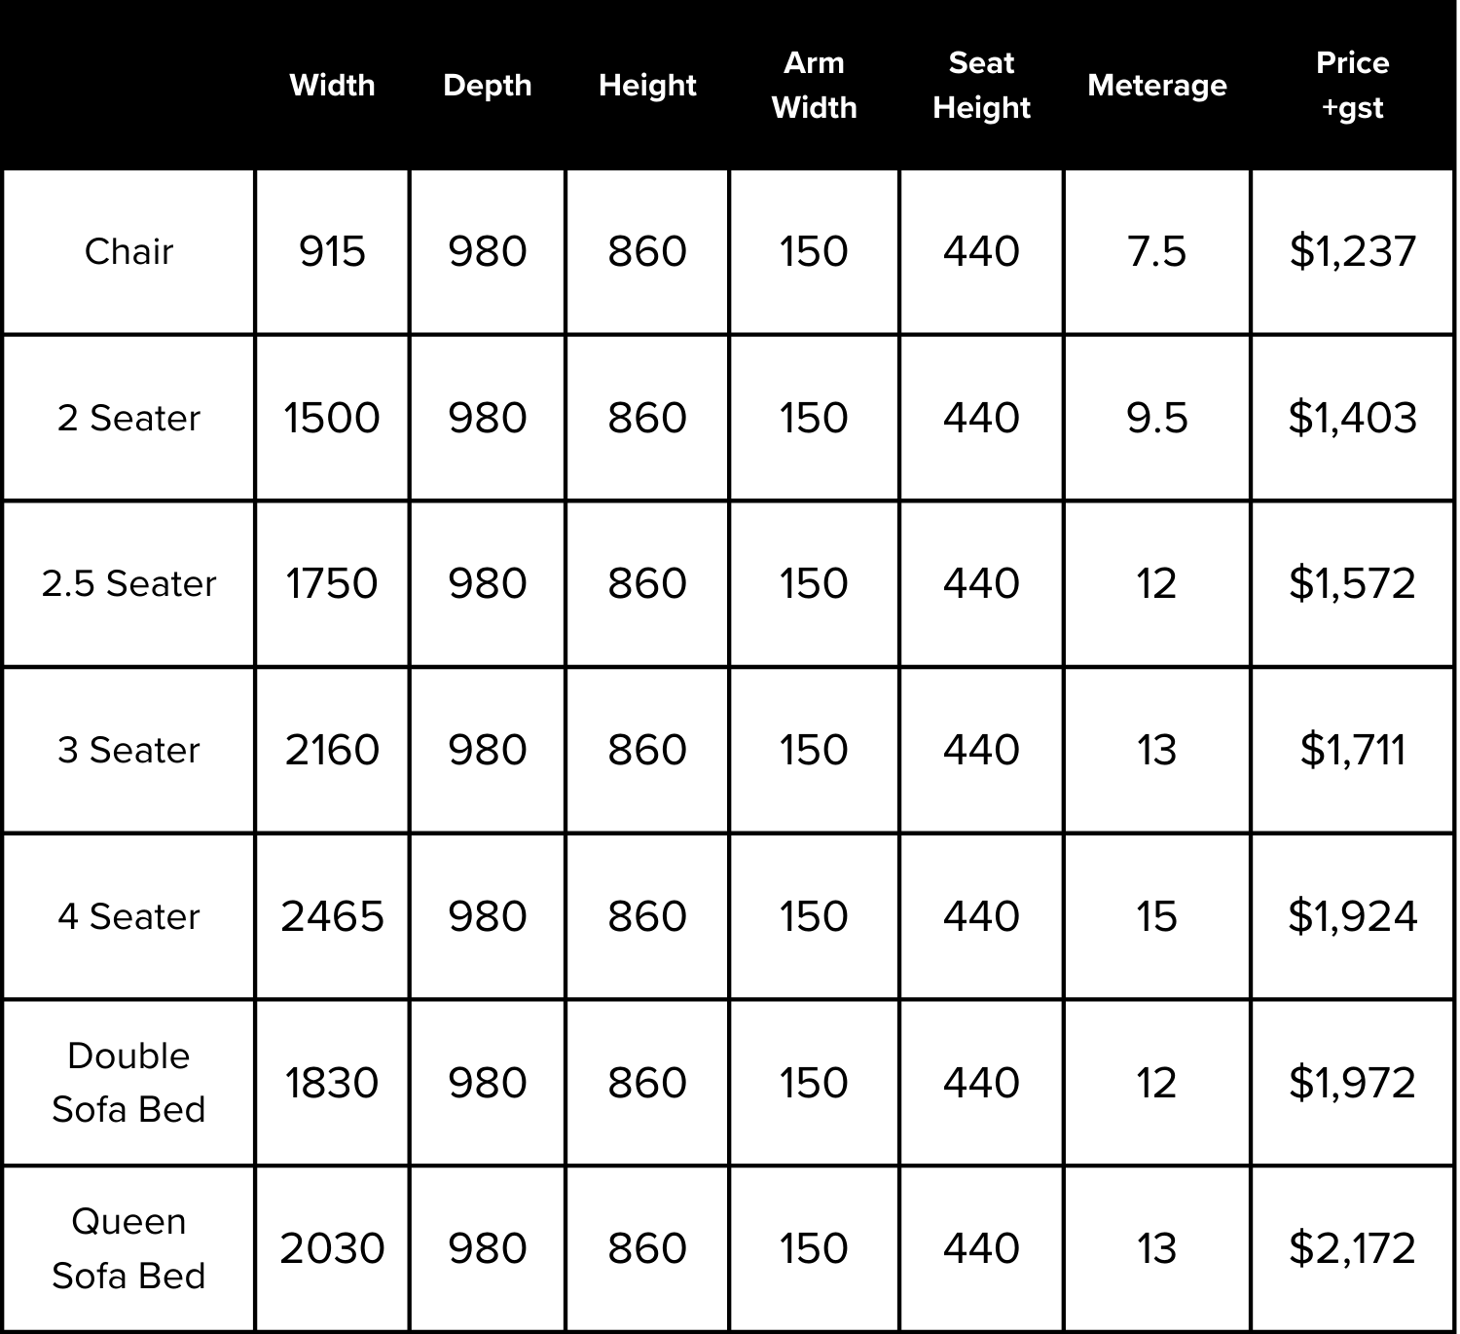Click the Height column header
This screenshot has height=1334, width=1460.
pos(647,86)
